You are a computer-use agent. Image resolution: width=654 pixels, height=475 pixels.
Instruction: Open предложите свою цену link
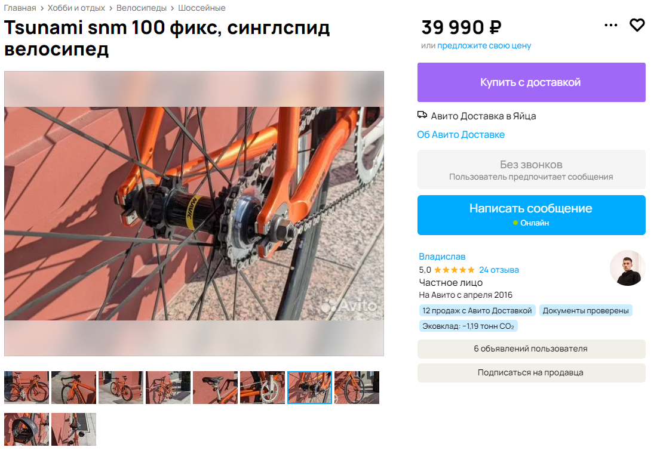tap(484, 45)
